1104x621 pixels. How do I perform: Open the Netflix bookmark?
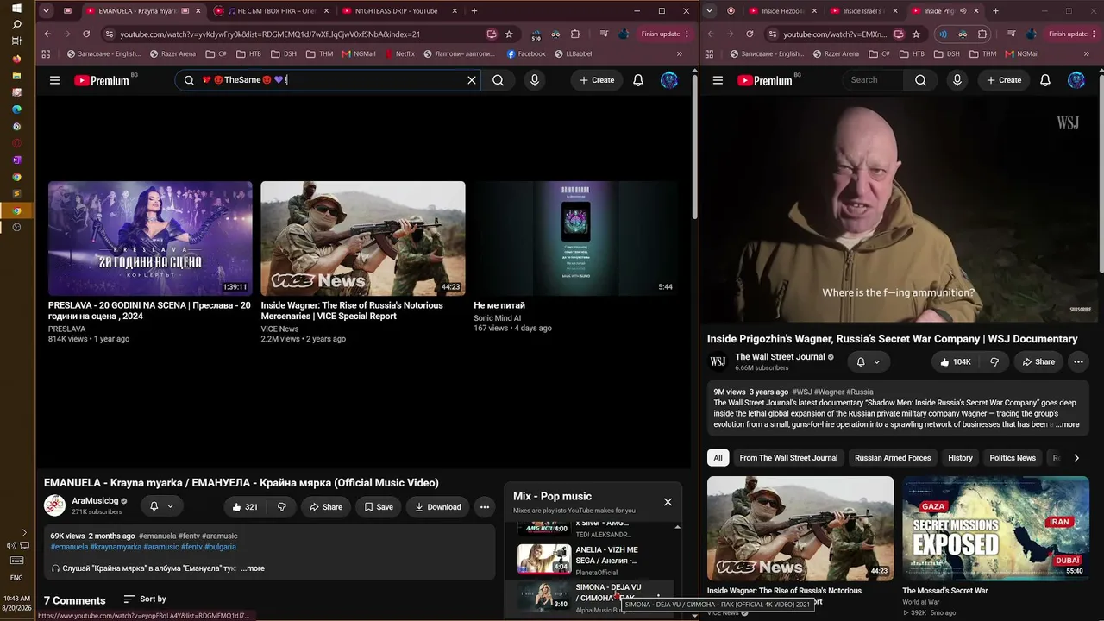point(400,53)
